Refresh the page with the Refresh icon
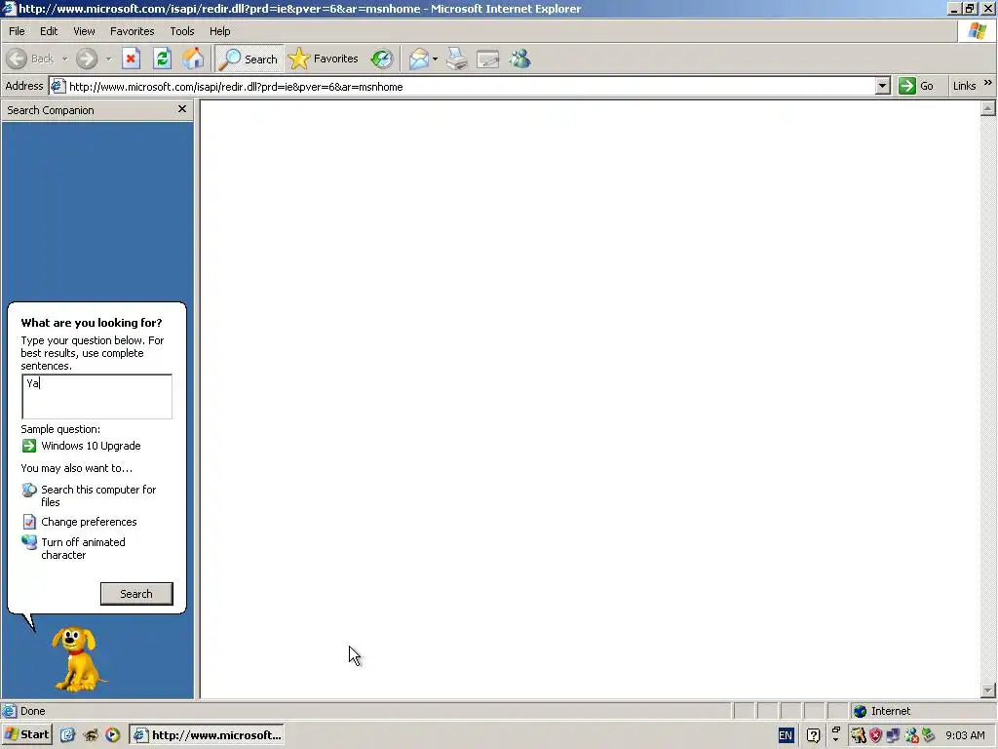 [x=163, y=59]
